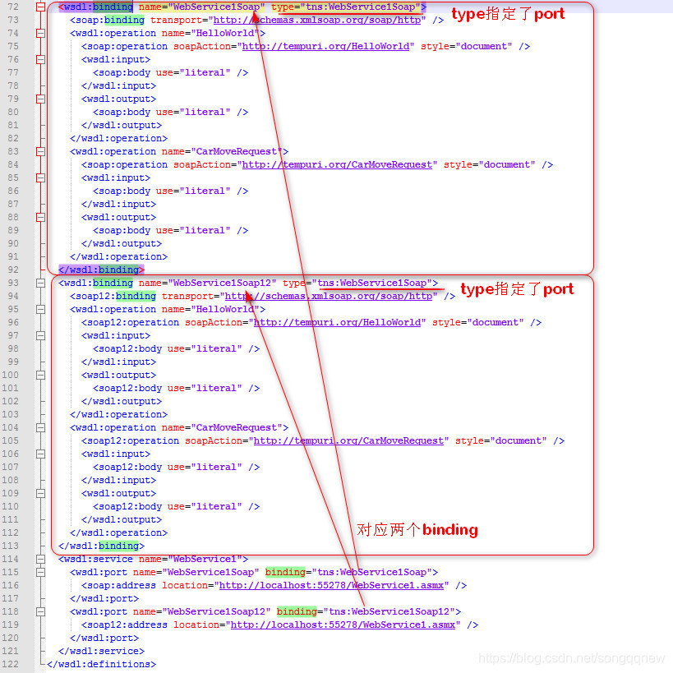Click the "</wsdl:service>" closing tag text
Screen dimensions: 673x673
pos(102,651)
